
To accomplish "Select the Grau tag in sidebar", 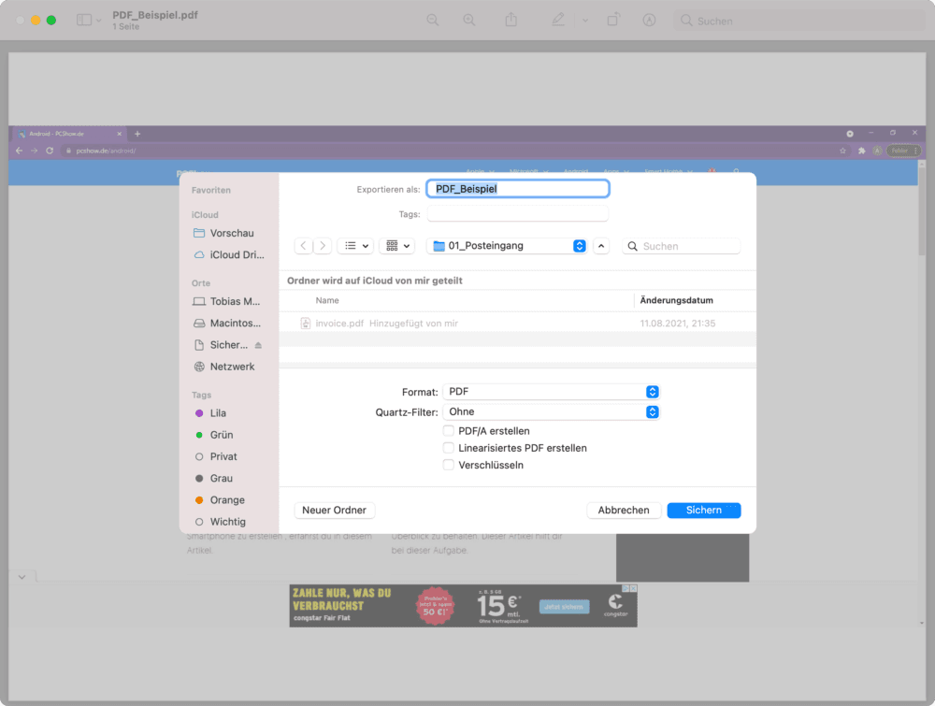I will (214, 478).
